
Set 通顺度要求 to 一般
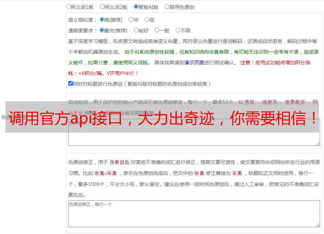(157, 30)
